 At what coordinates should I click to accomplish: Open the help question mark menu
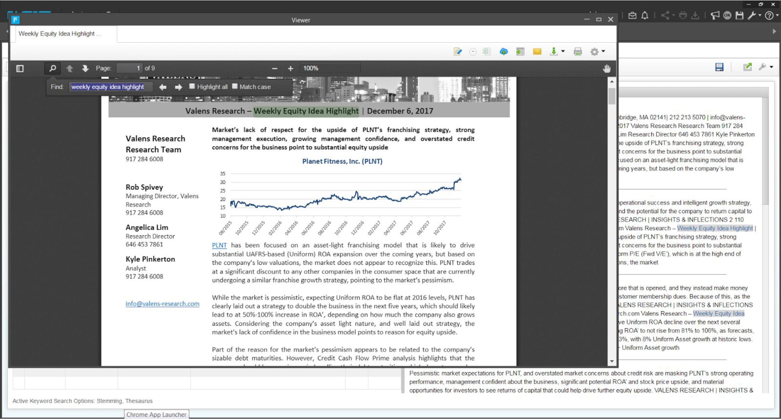tap(771, 16)
